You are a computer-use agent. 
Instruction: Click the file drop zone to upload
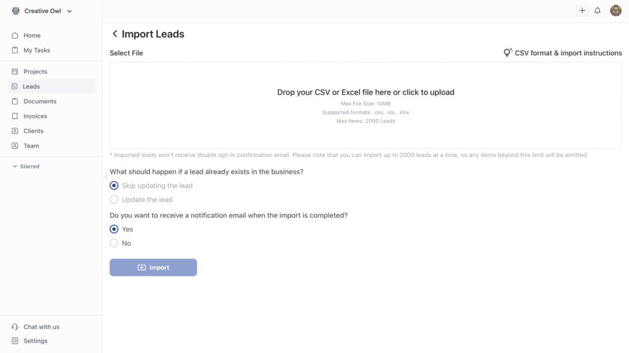coord(365,104)
